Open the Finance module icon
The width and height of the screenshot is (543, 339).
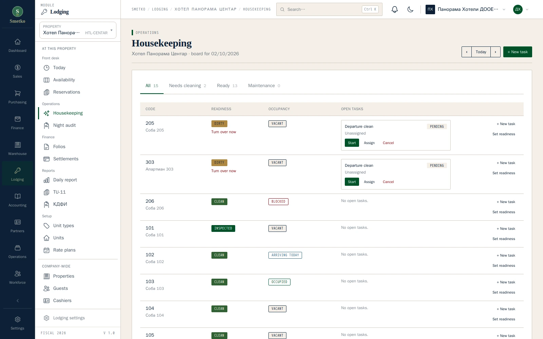(x=17, y=123)
